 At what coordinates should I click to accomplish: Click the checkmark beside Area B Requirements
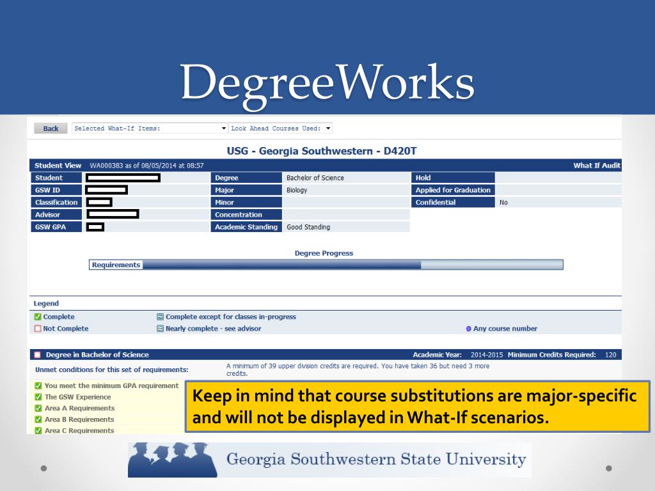(38, 419)
